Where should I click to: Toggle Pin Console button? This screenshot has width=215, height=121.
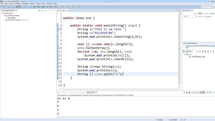coord(208,93)
